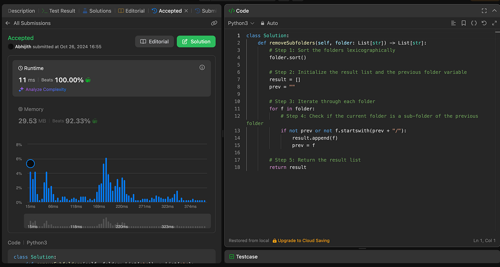Toggle the Auto lock setting
The image size is (500, 267).
tap(269, 23)
